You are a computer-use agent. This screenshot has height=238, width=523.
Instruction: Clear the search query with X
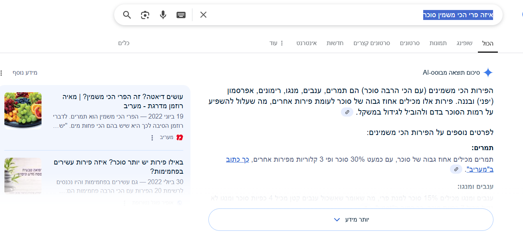point(203,15)
